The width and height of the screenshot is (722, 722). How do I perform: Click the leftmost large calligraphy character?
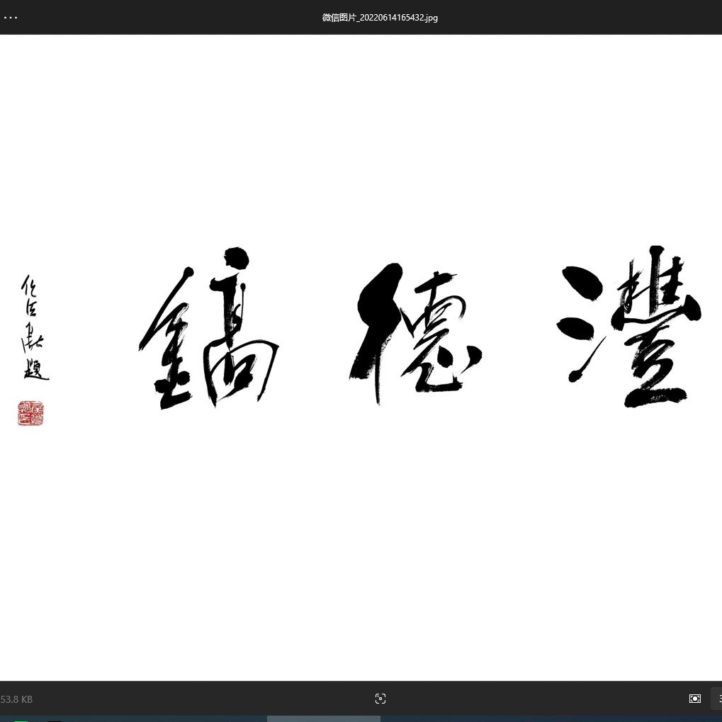(x=209, y=329)
